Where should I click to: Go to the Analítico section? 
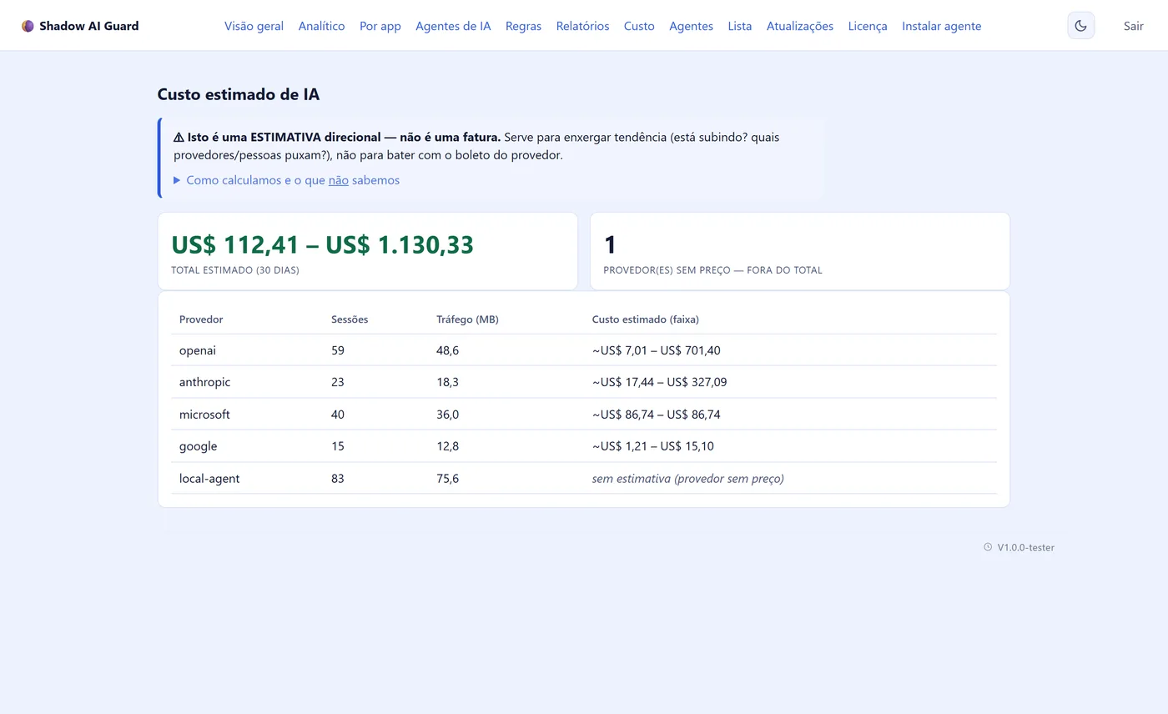coord(321,26)
